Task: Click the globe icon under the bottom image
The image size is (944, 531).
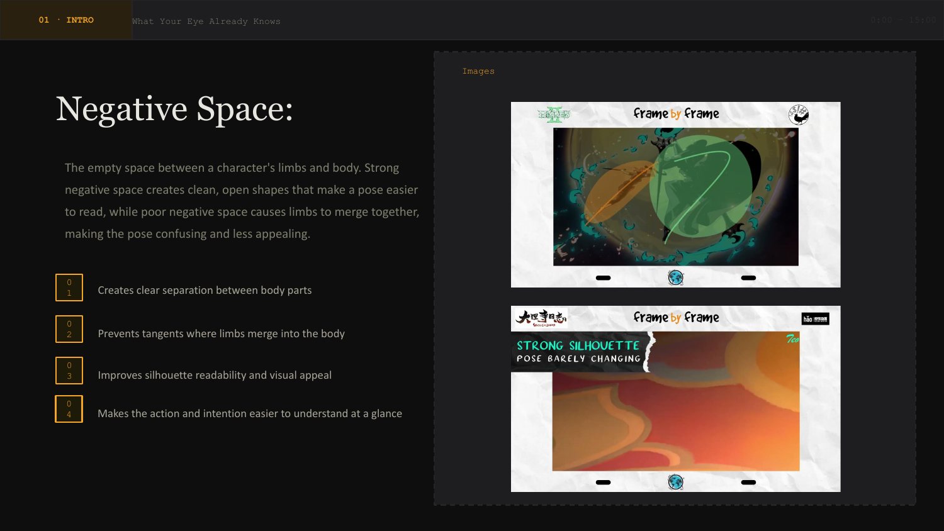Action: 676,482
